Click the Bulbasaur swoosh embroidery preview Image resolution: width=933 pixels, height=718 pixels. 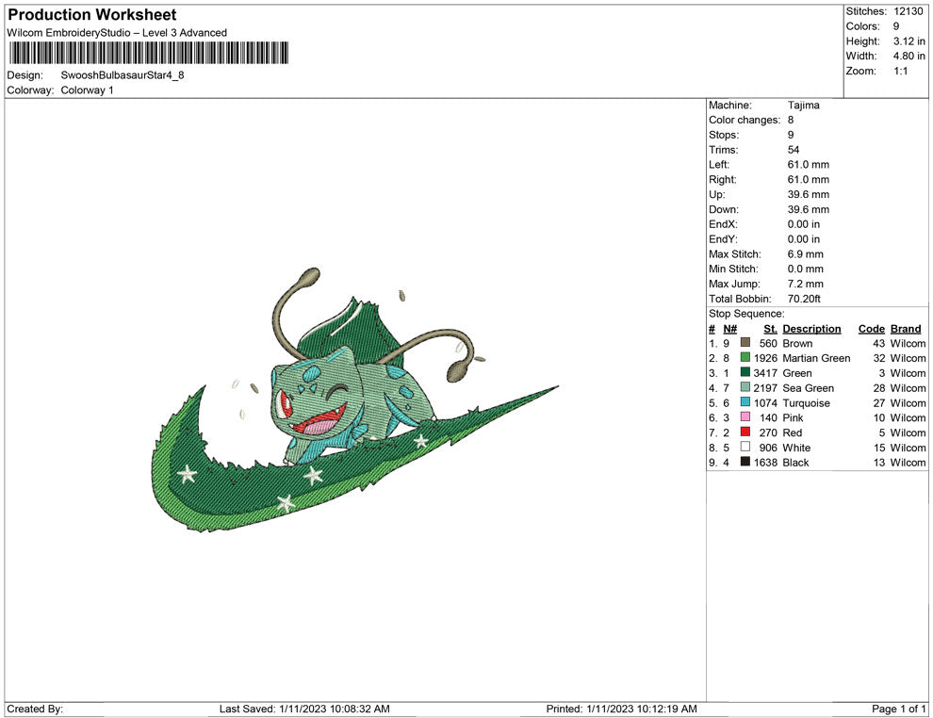[354, 400]
